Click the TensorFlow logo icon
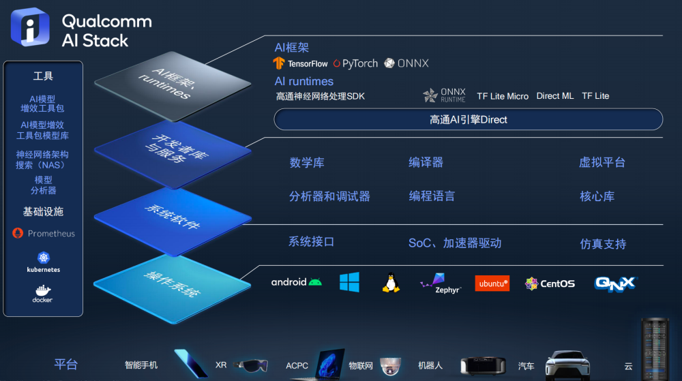 pyautogui.click(x=278, y=63)
